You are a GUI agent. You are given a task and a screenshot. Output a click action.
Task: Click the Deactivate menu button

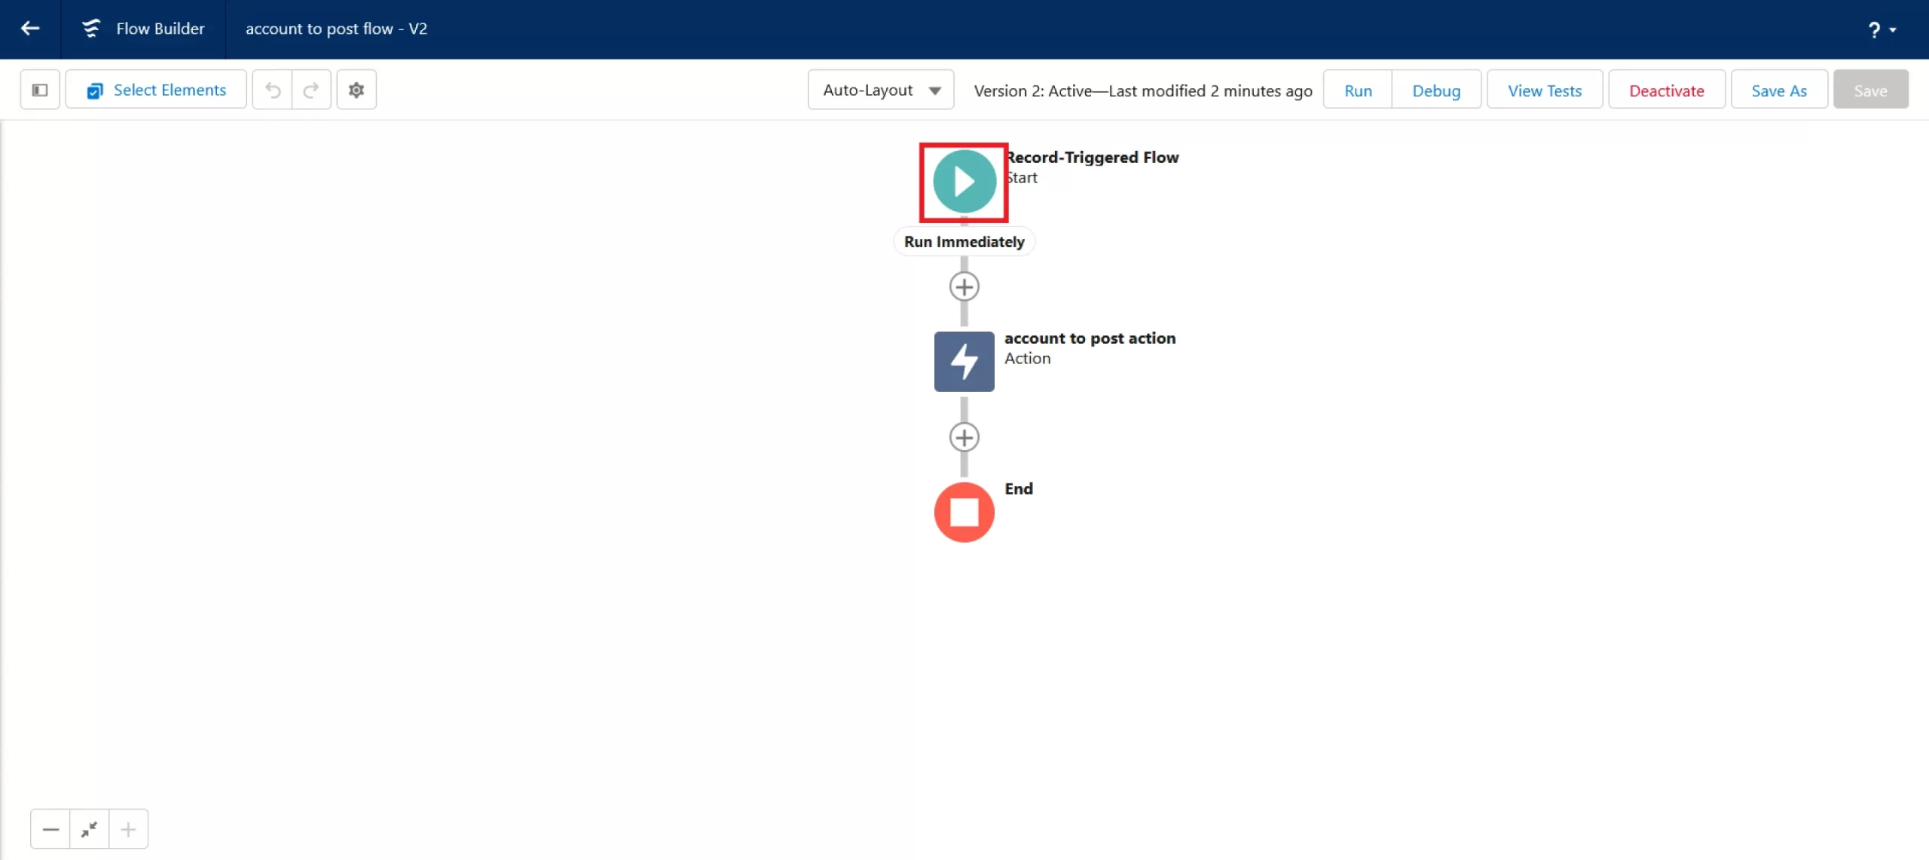pyautogui.click(x=1667, y=90)
